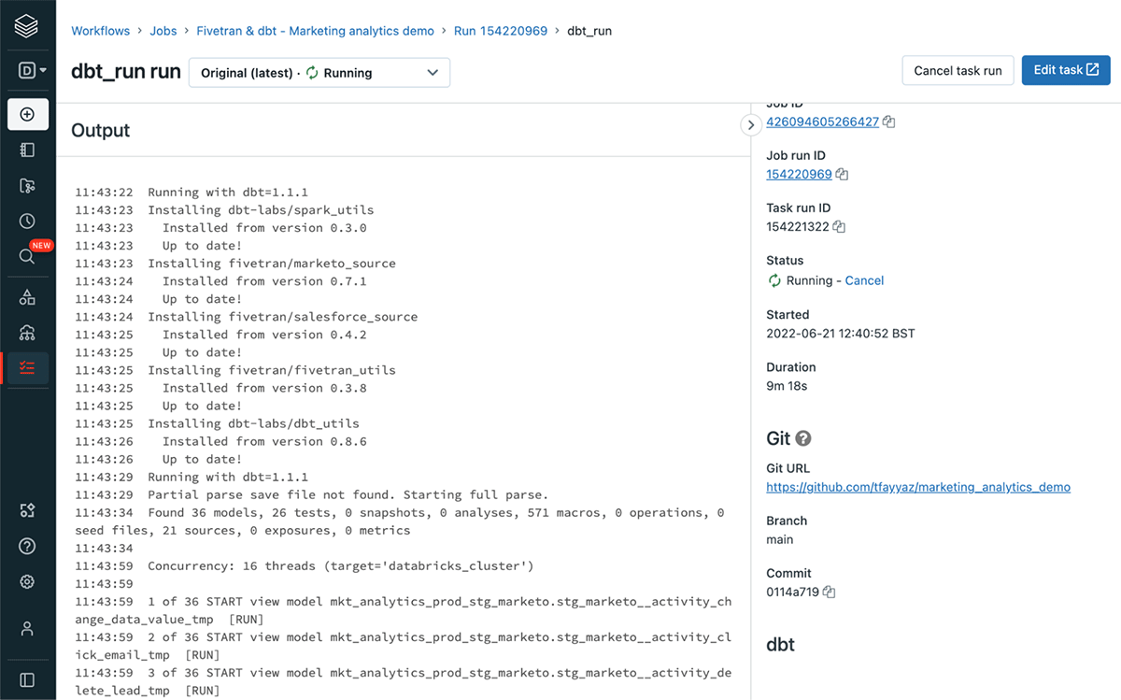Open the Repos icon in sidebar
Image resolution: width=1121 pixels, height=700 pixels.
27,186
